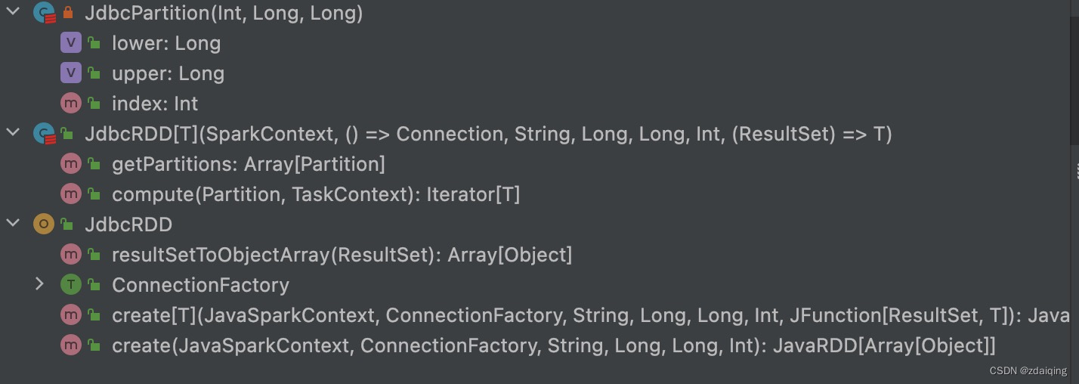Click the JdbcRDD object icon
Image resolution: width=1079 pixels, height=384 pixels.
pyautogui.click(x=44, y=225)
